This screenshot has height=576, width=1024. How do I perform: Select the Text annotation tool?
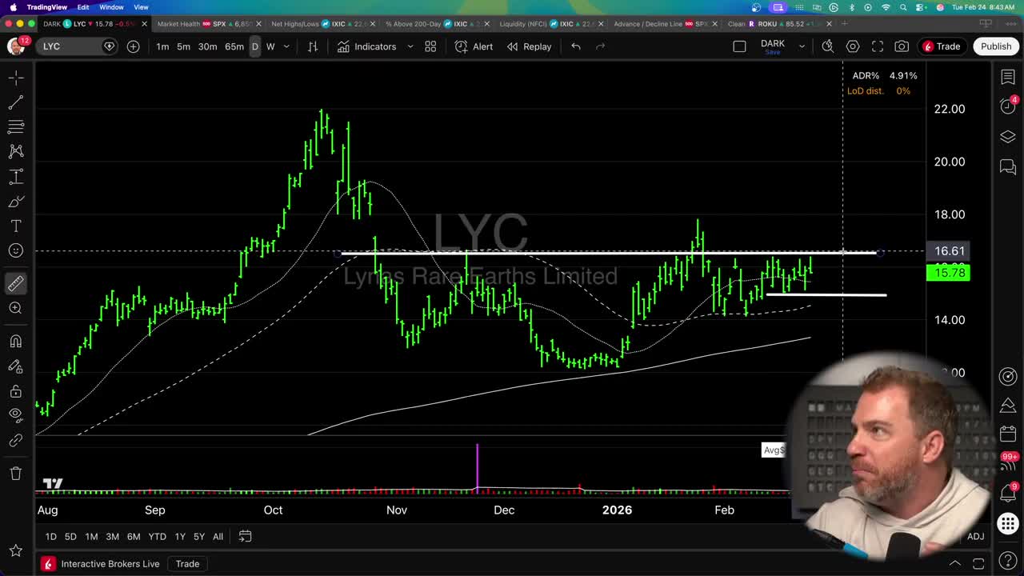click(16, 226)
